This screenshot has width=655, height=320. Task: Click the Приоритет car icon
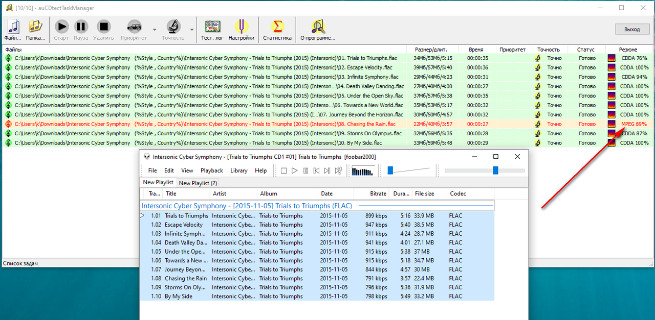point(134,27)
